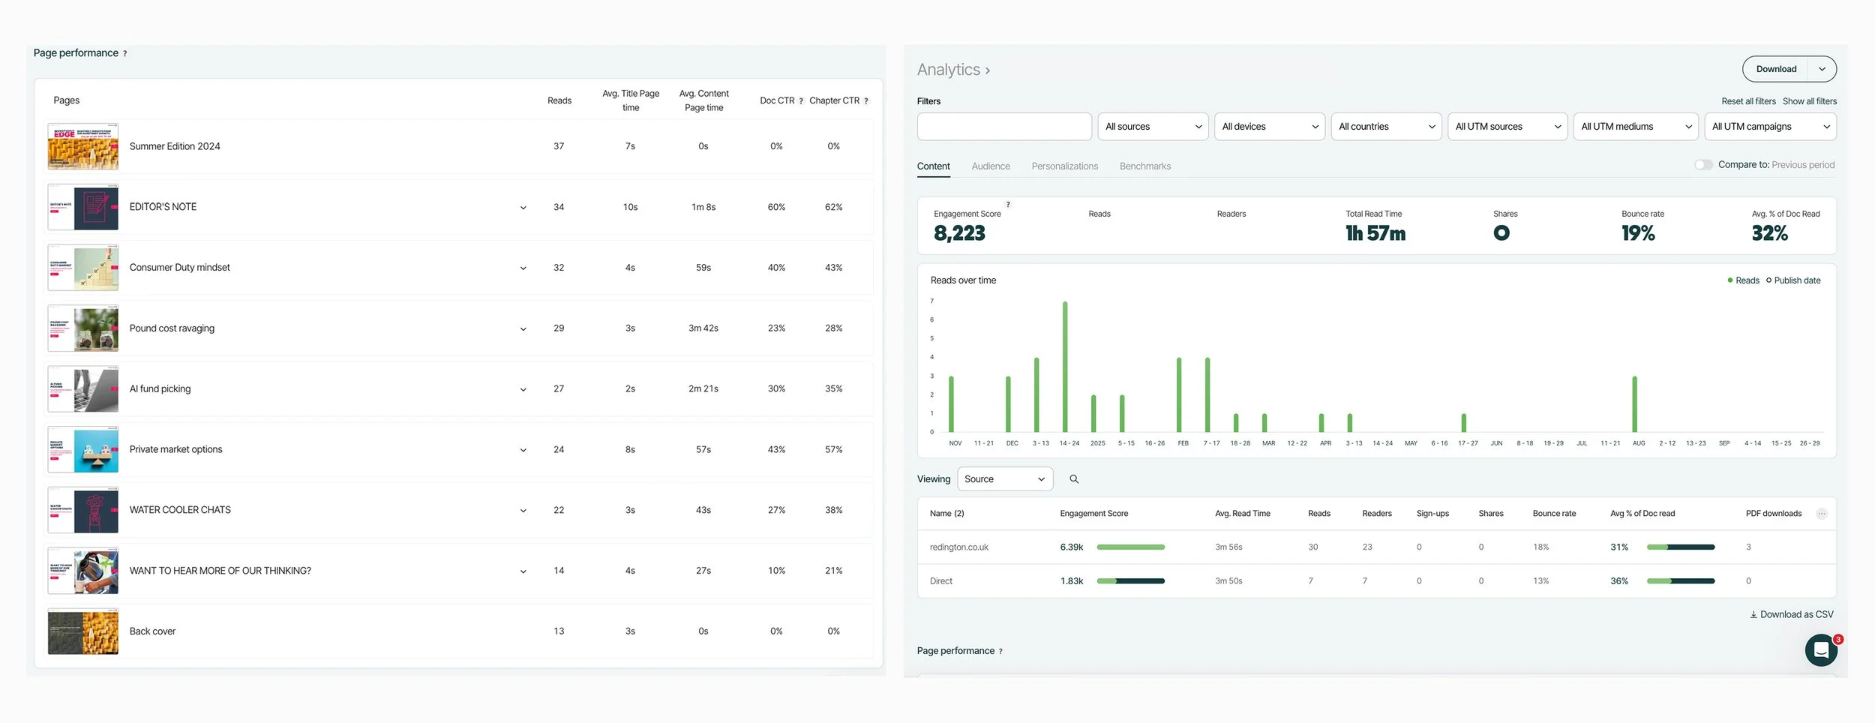Click the Filters search input field
The width and height of the screenshot is (1875, 723).
coord(1004,127)
